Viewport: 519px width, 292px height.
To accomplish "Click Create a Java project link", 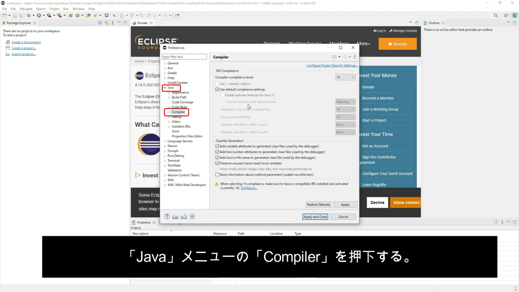I will click(x=26, y=42).
